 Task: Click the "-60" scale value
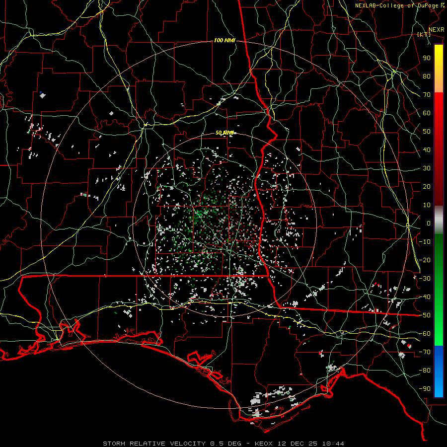click(425, 334)
